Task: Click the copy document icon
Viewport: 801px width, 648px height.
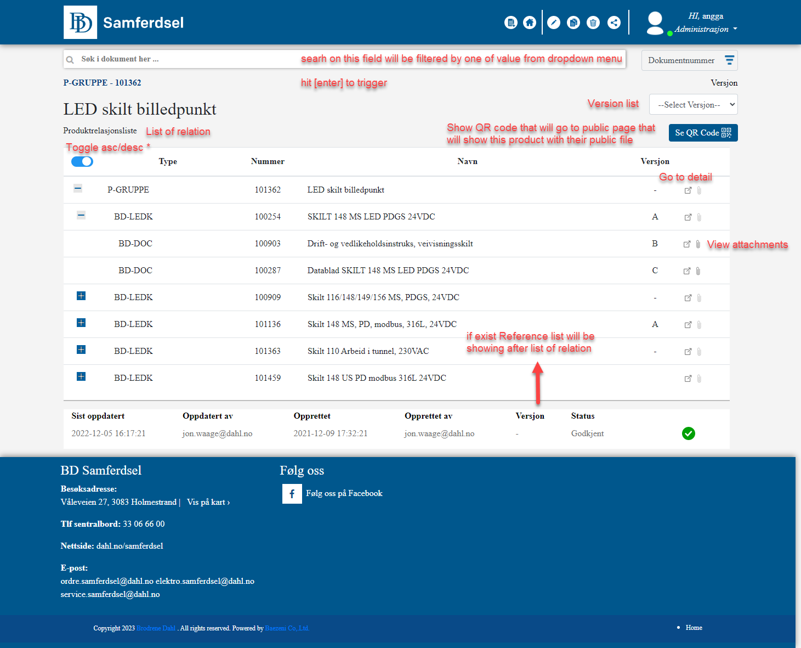Action: click(x=573, y=22)
